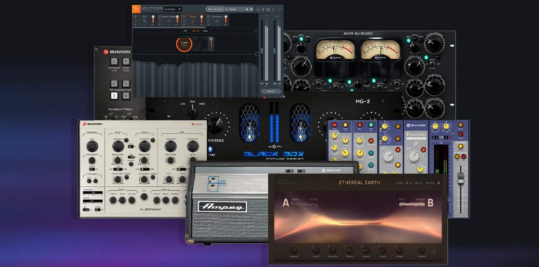Image resolution: width=539 pixels, height=267 pixels.
Task: Click Neutron's previous preset arrow
Action: tap(248, 9)
